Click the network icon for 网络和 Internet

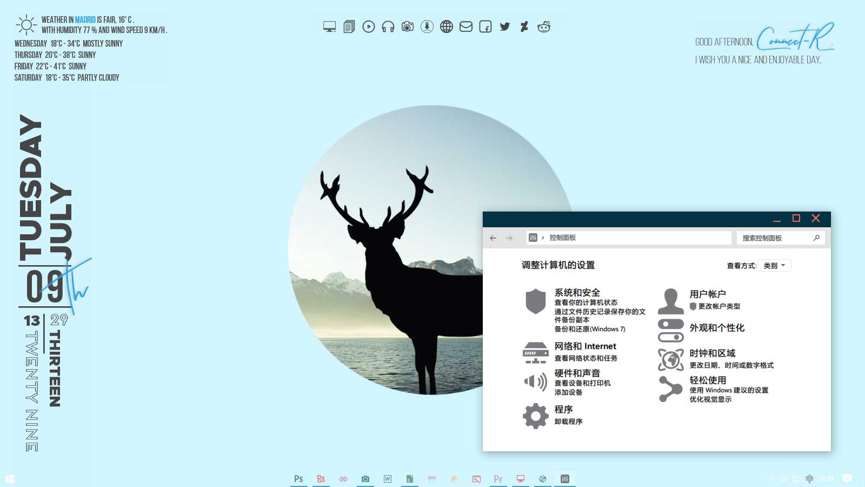pyautogui.click(x=536, y=353)
